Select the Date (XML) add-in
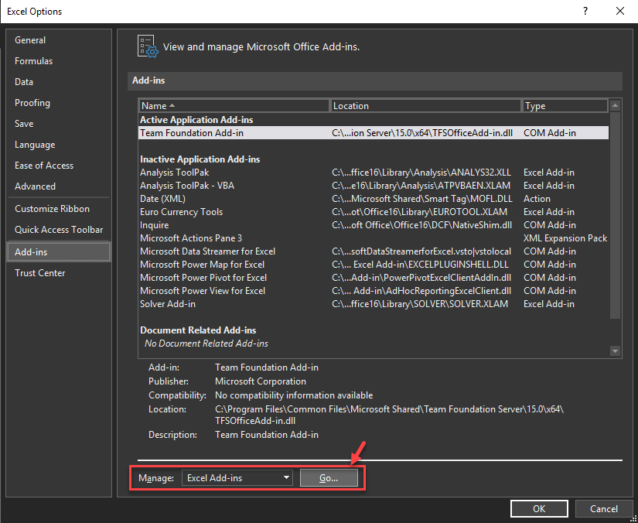Screen dimensions: 638x523 coord(374,199)
